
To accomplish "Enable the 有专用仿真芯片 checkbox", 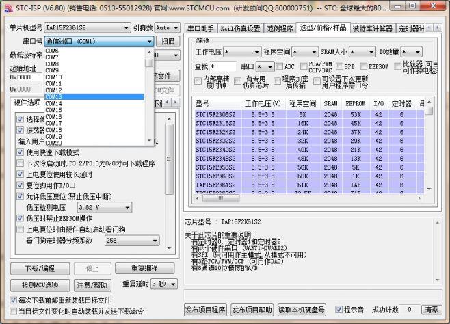I will [x=237, y=81].
